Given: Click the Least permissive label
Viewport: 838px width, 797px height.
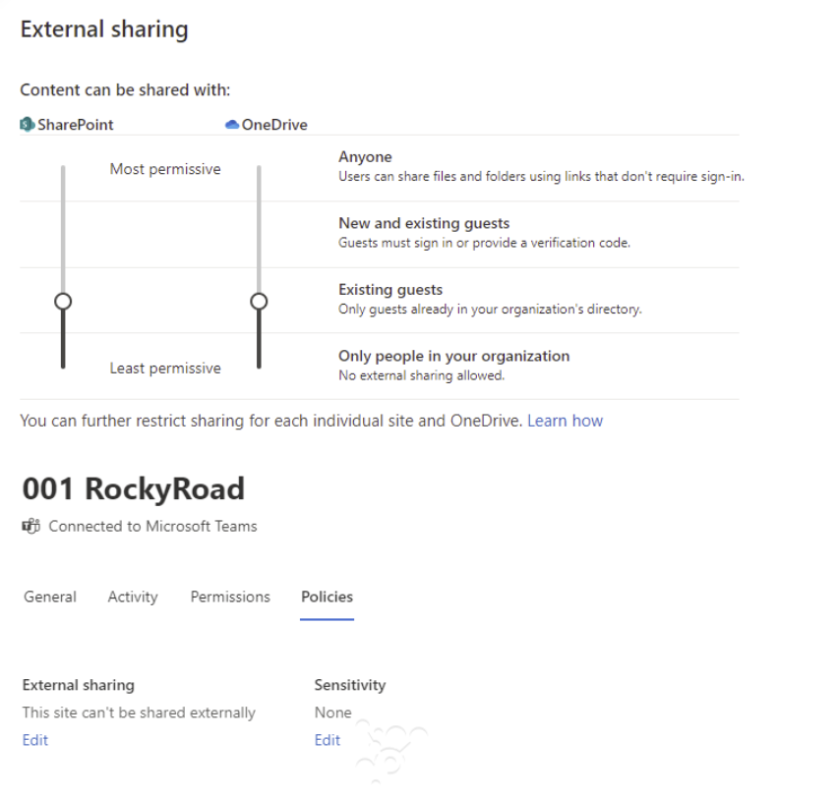Looking at the screenshot, I should tap(165, 369).
